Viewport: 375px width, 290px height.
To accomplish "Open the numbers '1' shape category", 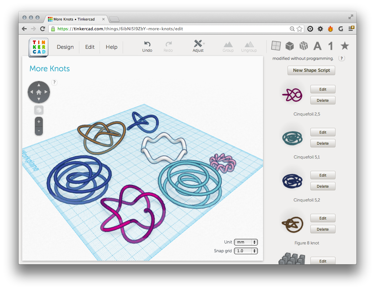I will [x=331, y=46].
